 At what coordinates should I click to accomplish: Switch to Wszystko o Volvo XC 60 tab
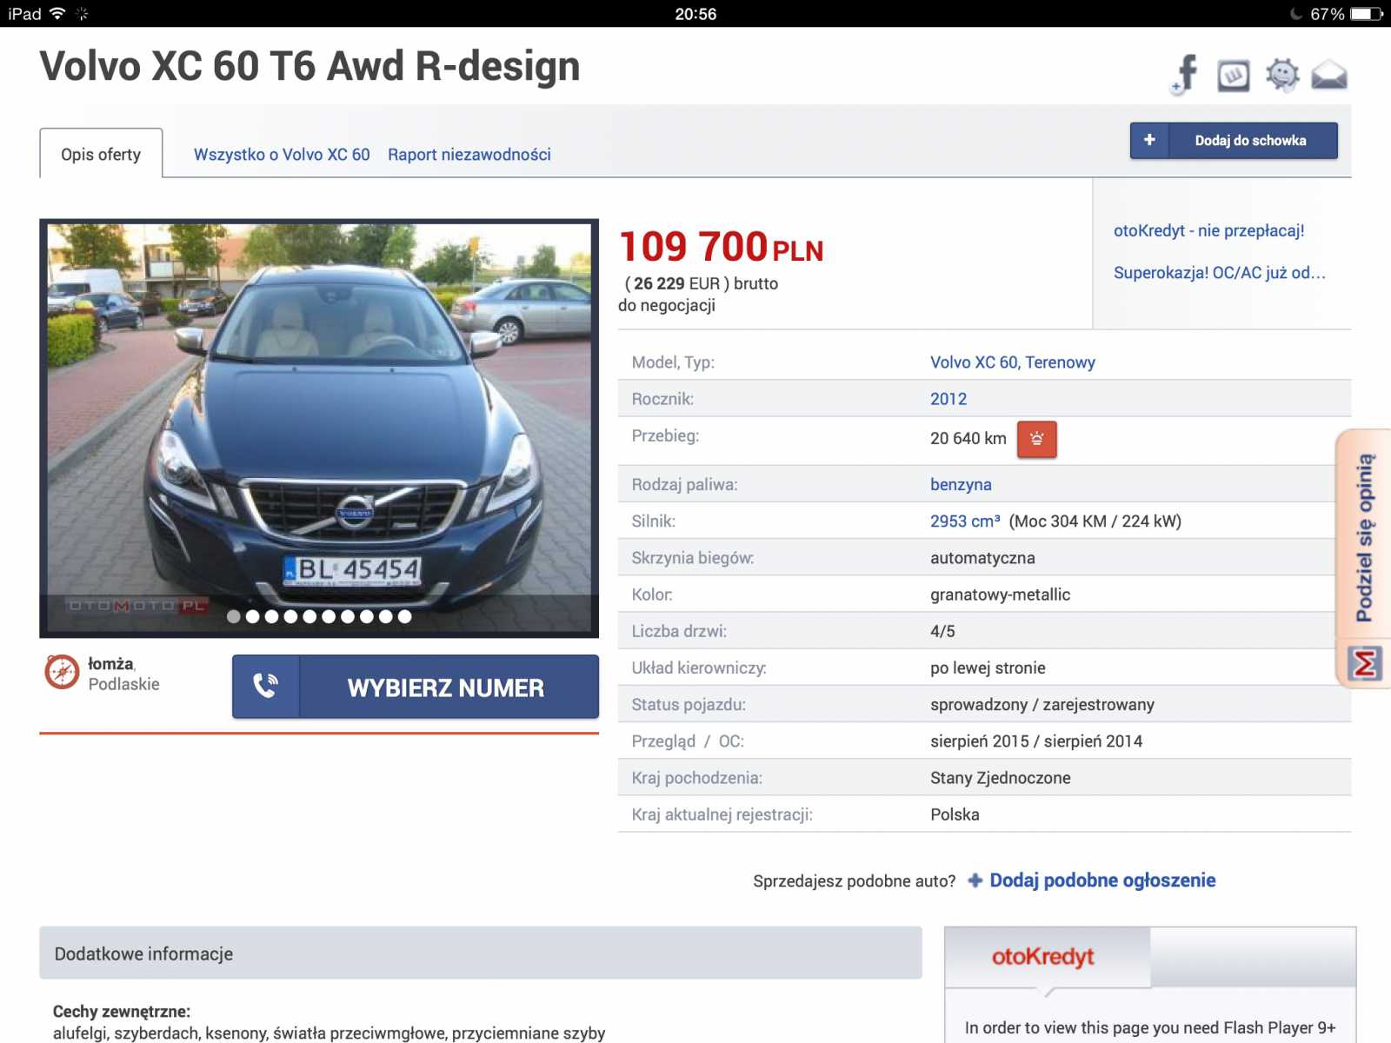coord(282,155)
